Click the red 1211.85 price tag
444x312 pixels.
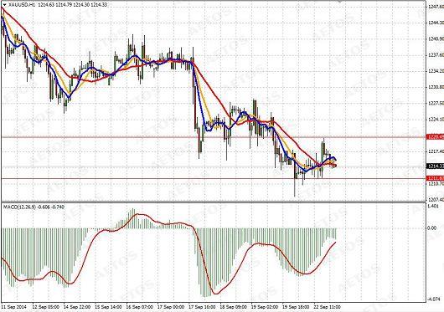pyautogui.click(x=436, y=178)
